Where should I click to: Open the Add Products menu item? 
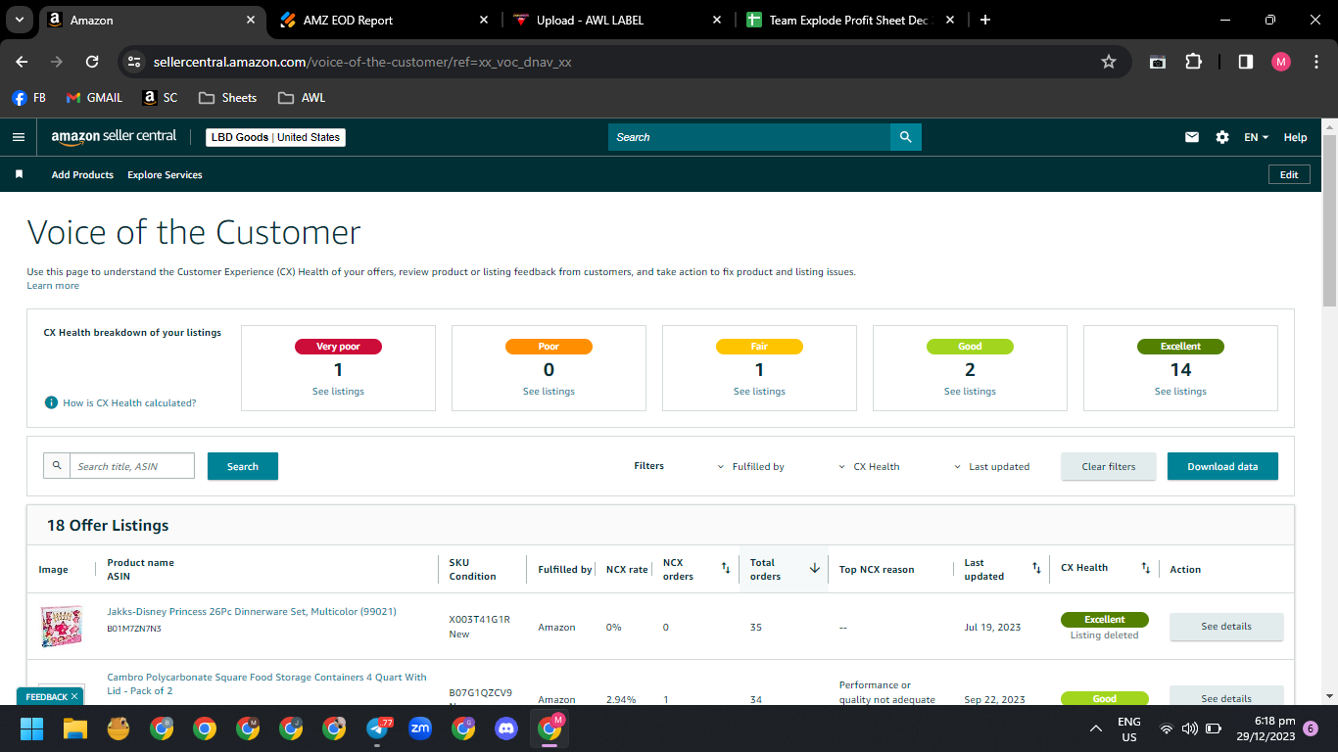pos(82,174)
